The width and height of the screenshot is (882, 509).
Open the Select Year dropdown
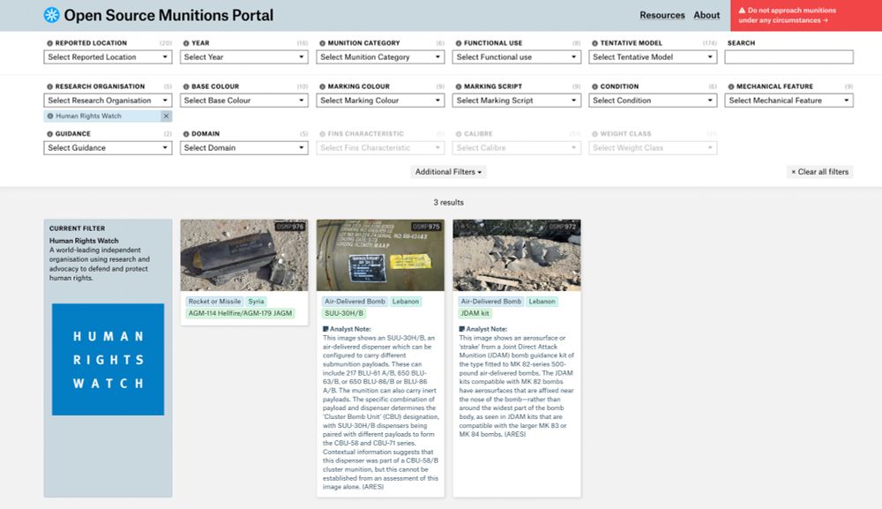tap(244, 56)
